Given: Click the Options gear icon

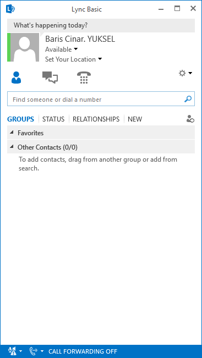Looking at the screenshot, I should point(182,73).
